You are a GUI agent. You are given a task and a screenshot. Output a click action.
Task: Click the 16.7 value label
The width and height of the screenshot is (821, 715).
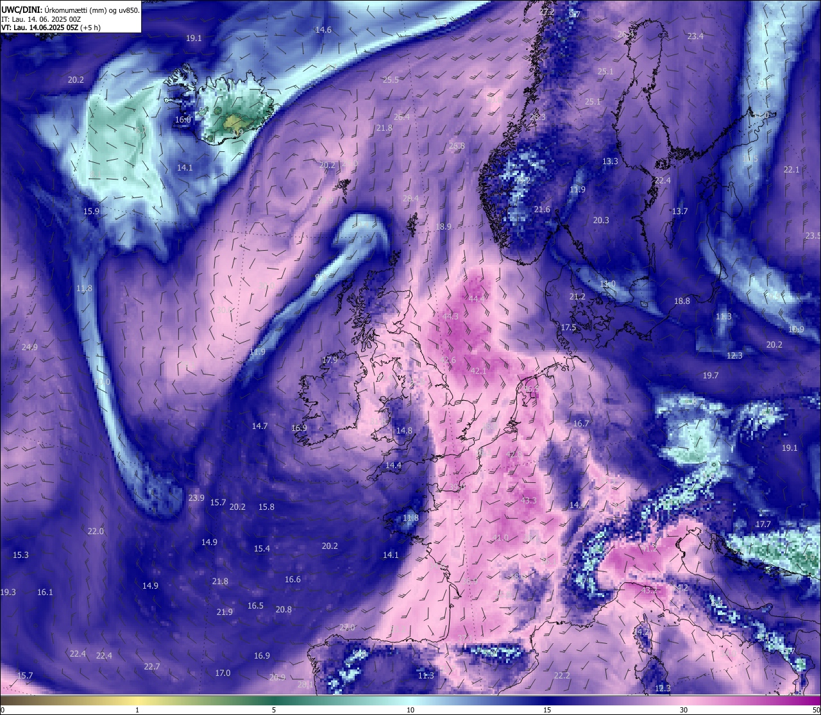pyautogui.click(x=581, y=423)
